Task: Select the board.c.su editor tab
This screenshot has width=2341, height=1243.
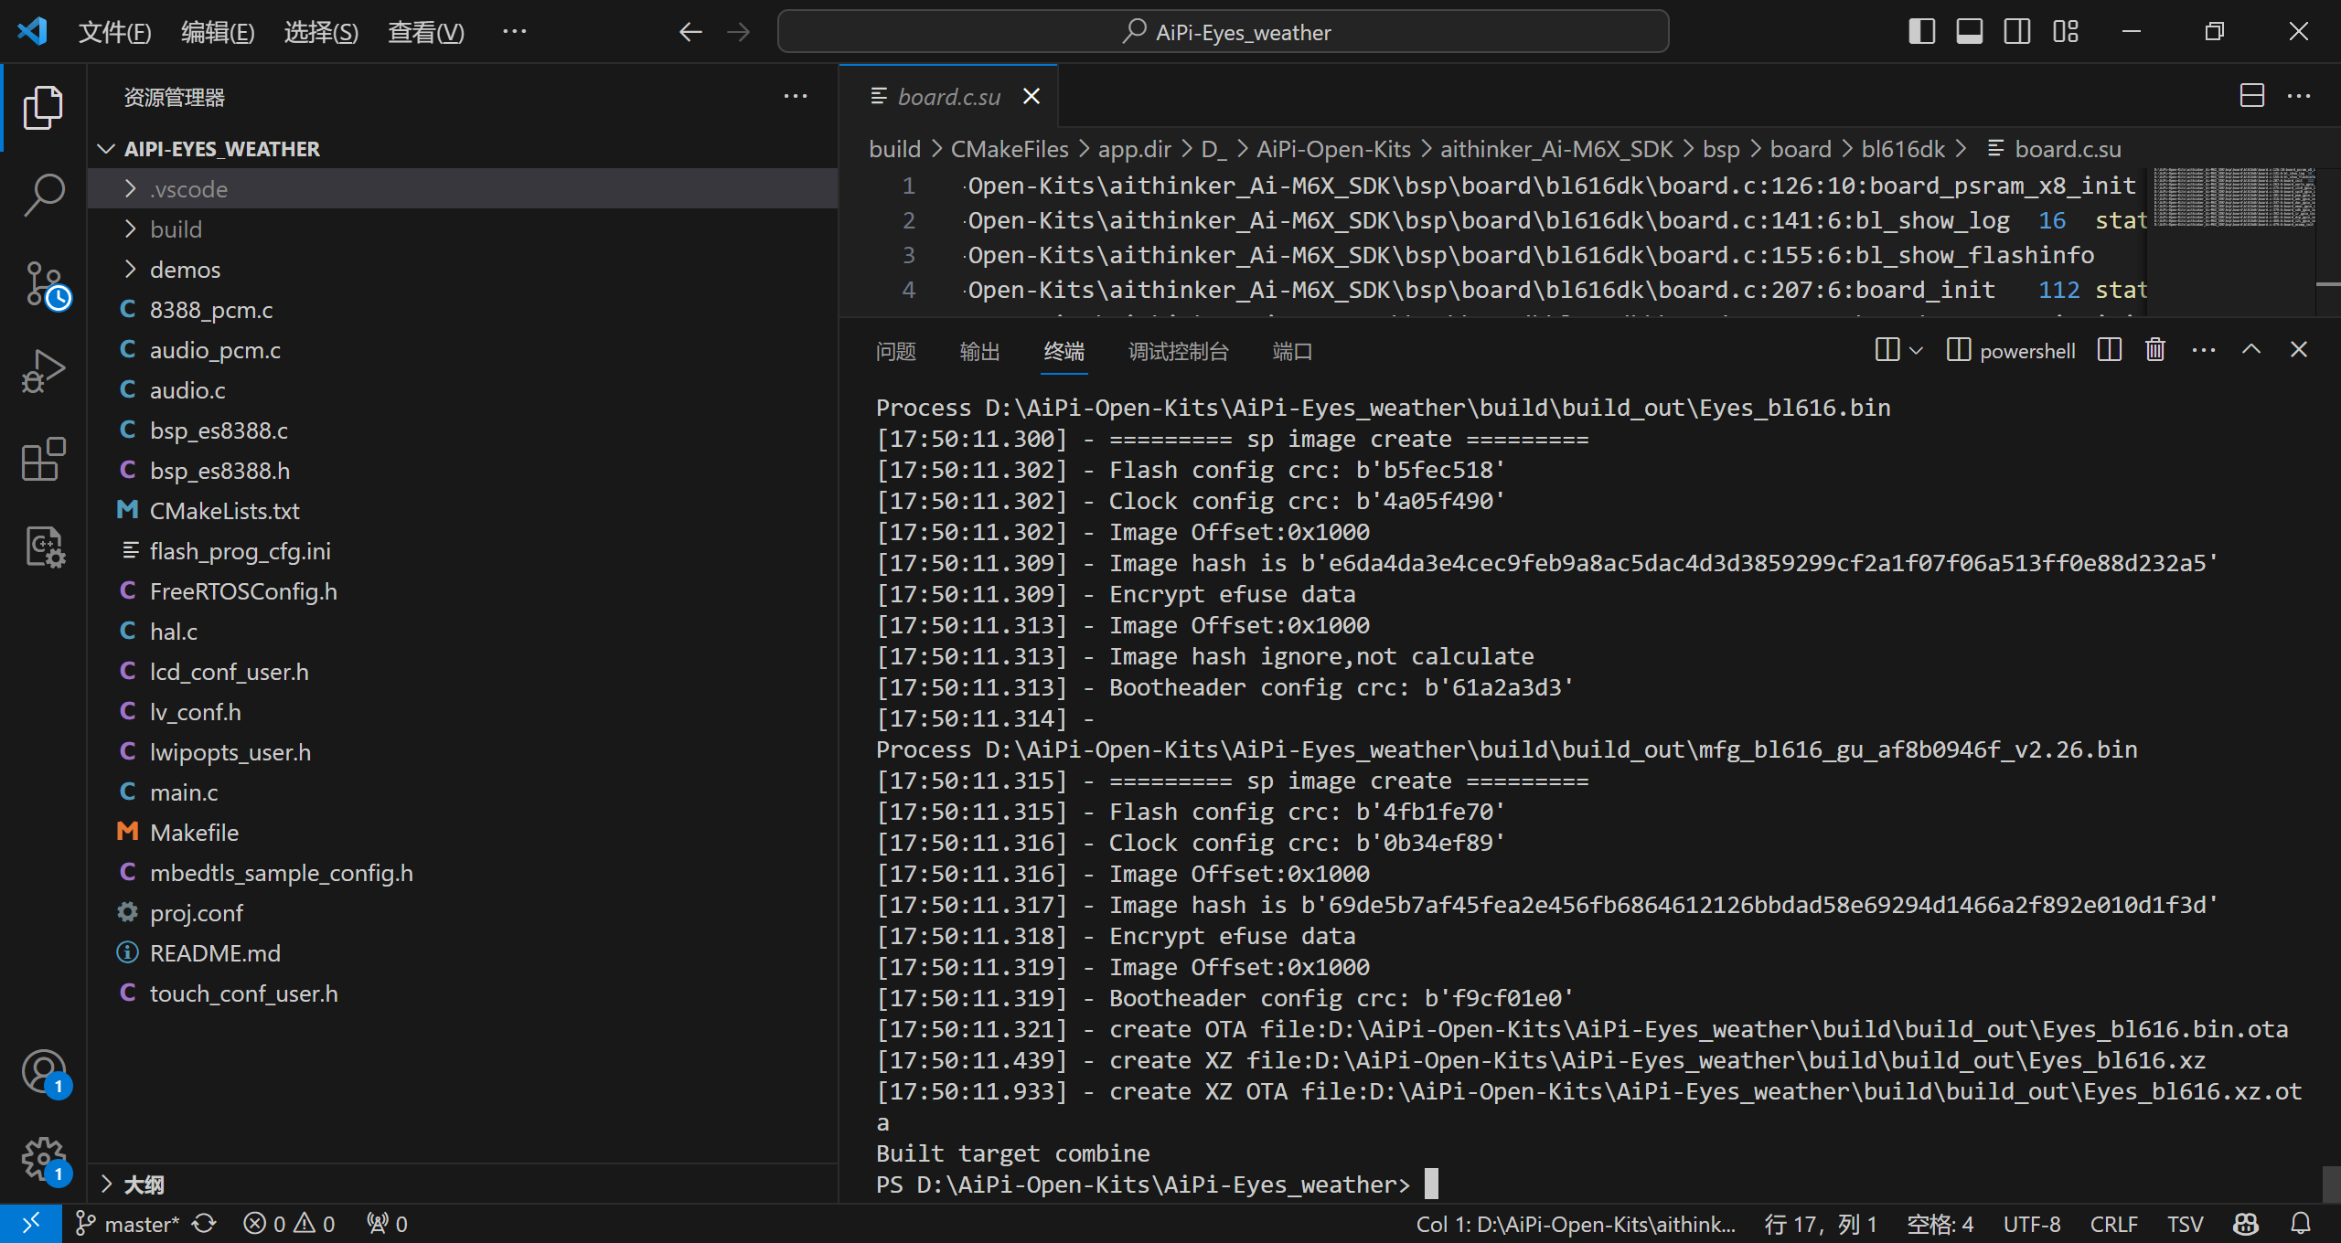Action: [948, 96]
